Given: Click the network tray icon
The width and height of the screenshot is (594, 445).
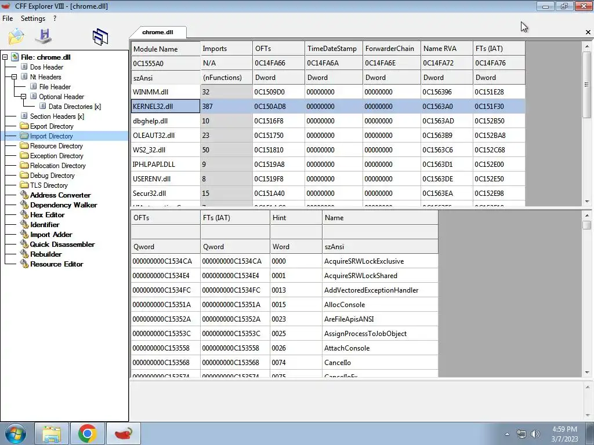Looking at the screenshot, I should click(x=521, y=434).
